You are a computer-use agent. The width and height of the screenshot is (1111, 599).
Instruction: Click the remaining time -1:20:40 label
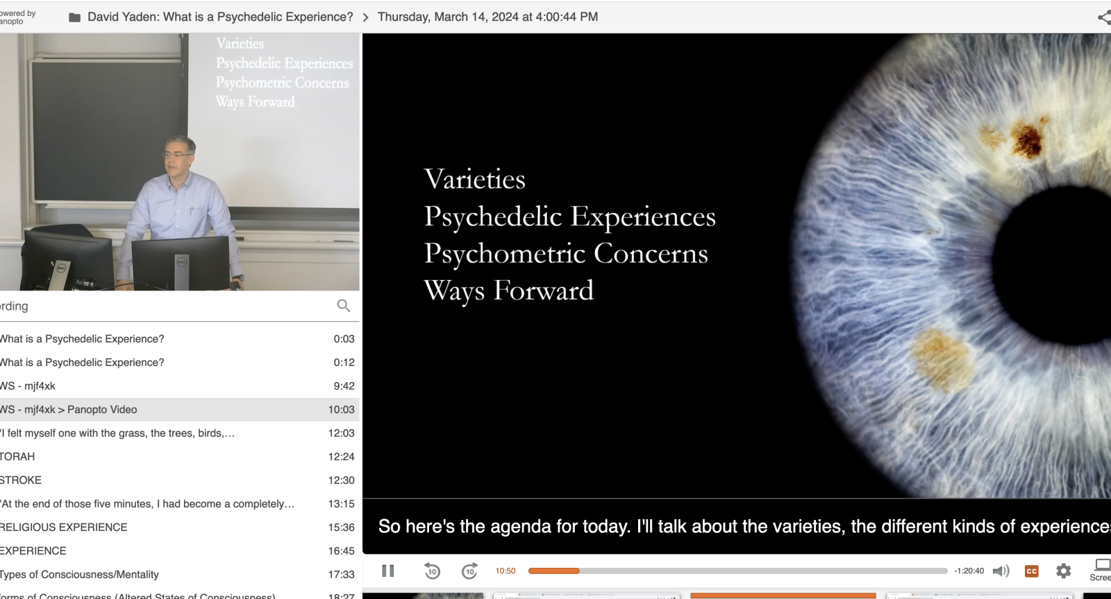click(969, 571)
